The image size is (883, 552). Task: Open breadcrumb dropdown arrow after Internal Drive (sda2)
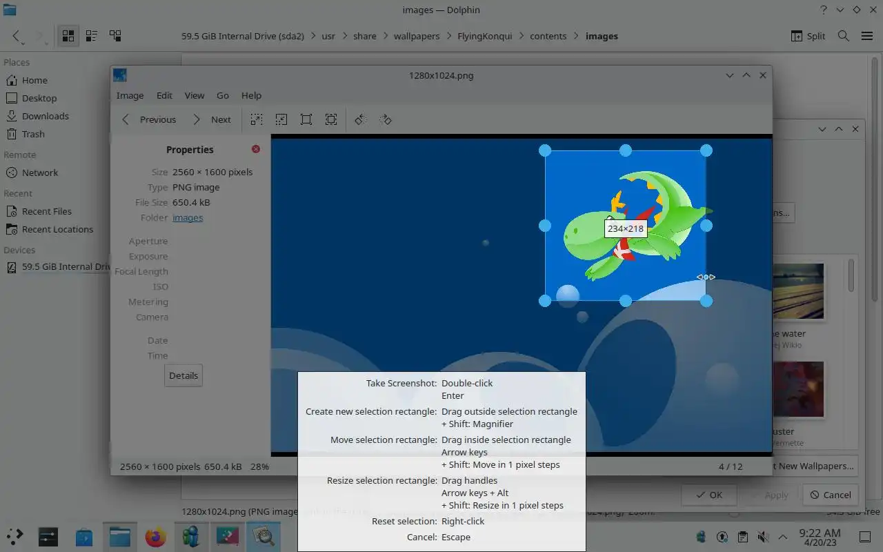click(313, 36)
